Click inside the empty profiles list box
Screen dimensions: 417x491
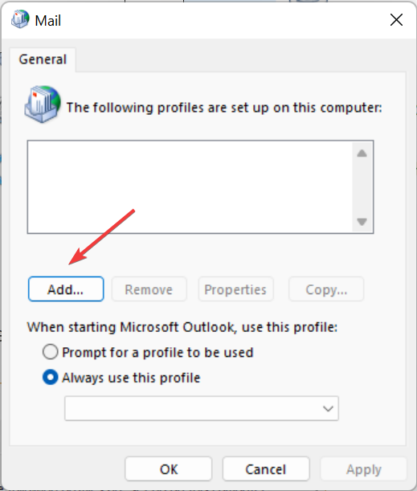[190, 187]
